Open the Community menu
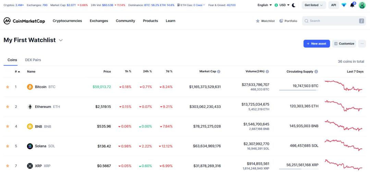This screenshot has height=172, width=370. 125,21
